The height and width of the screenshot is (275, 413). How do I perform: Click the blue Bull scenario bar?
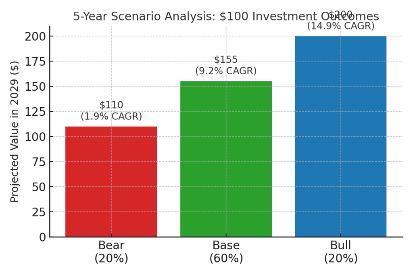[x=340, y=136]
